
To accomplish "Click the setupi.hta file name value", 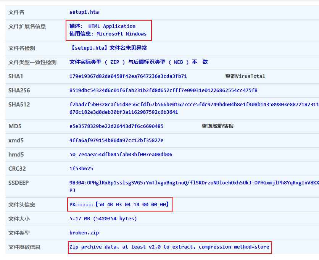I will pyautogui.click(x=84, y=12).
